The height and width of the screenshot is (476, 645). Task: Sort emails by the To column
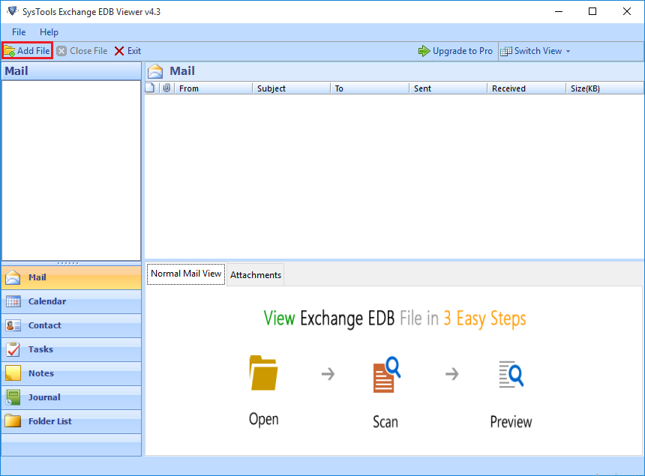(x=370, y=88)
